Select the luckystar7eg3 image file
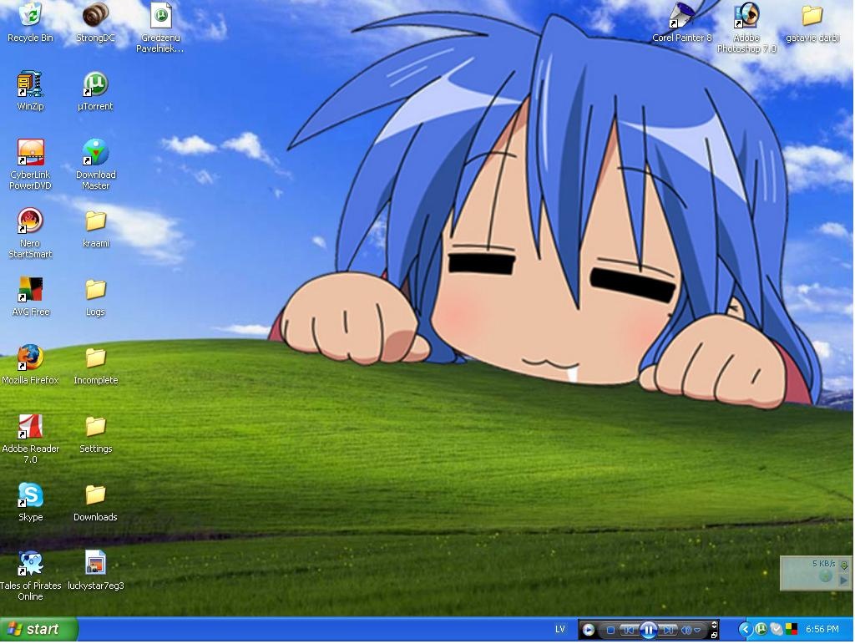 [95, 571]
